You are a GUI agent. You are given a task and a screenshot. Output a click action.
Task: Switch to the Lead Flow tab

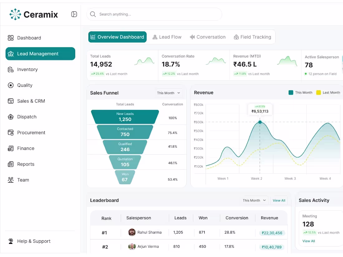pyautogui.click(x=167, y=37)
